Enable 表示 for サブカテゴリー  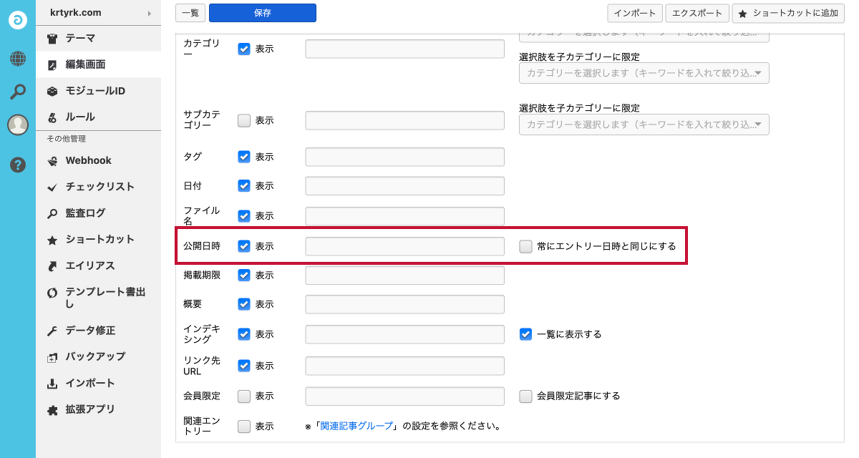tap(243, 120)
